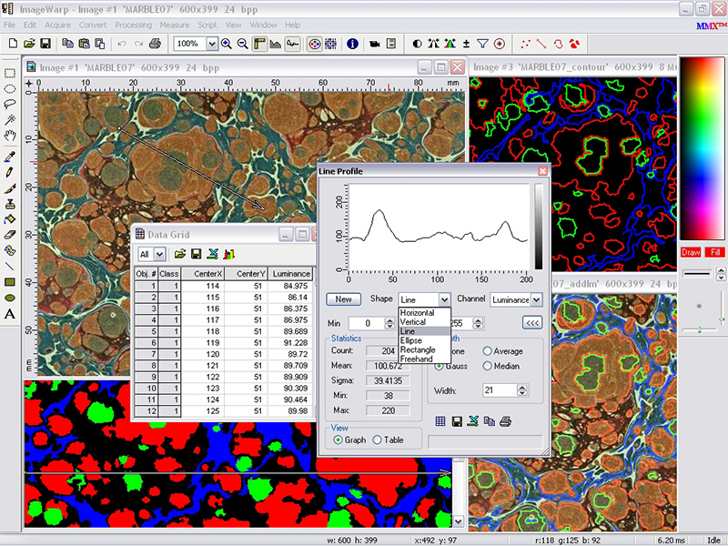Click the Min value field in Line Profile
728x546 pixels.
368,323
